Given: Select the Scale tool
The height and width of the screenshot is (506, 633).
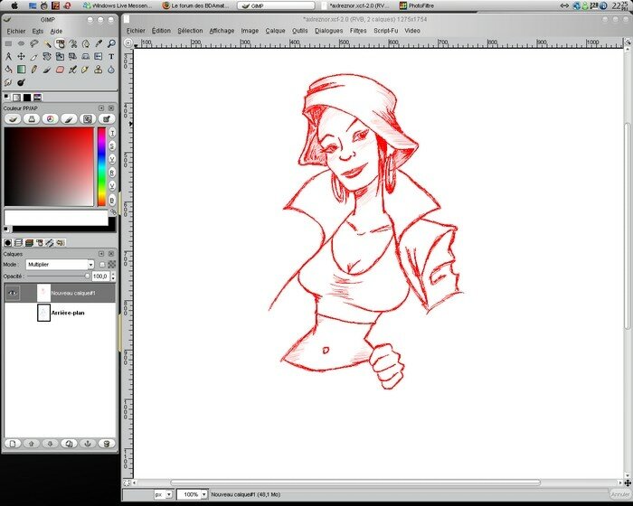Looking at the screenshot, I should pos(60,57).
